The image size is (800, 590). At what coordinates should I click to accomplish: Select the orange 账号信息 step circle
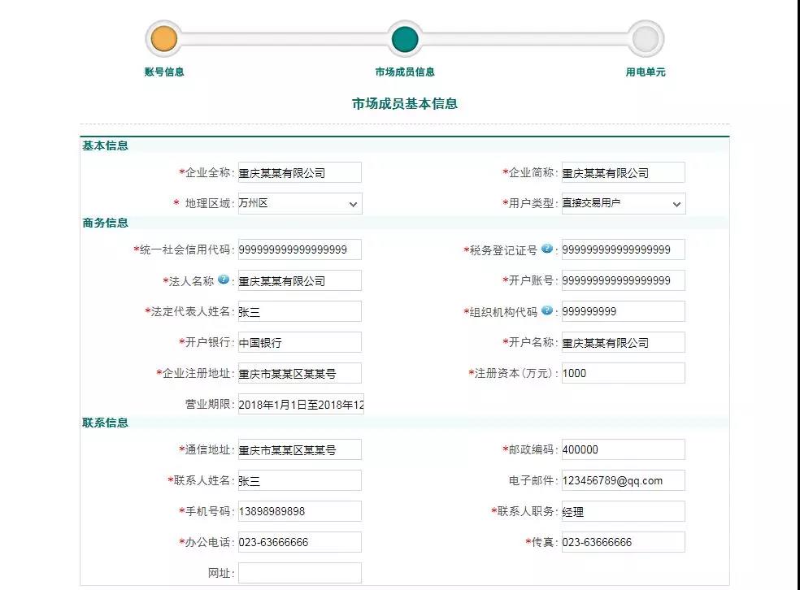[x=163, y=39]
